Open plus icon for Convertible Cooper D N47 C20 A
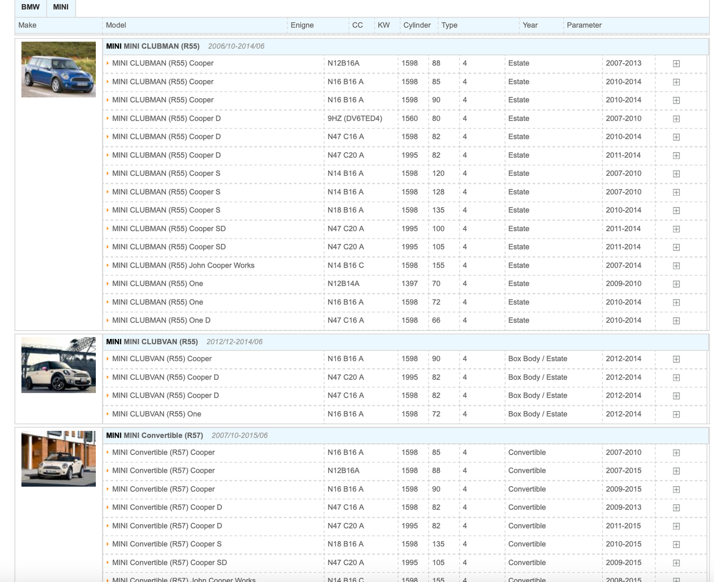 676,526
